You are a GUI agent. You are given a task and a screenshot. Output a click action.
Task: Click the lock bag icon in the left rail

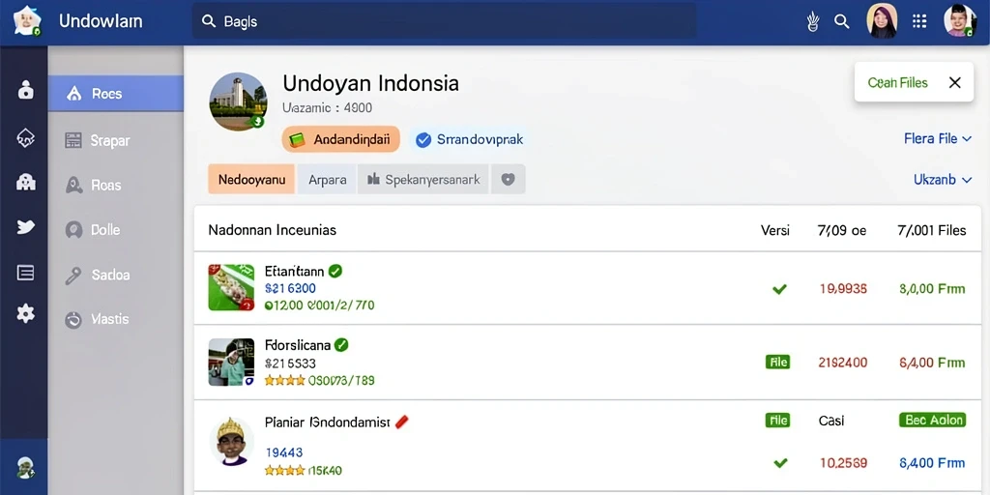25,90
